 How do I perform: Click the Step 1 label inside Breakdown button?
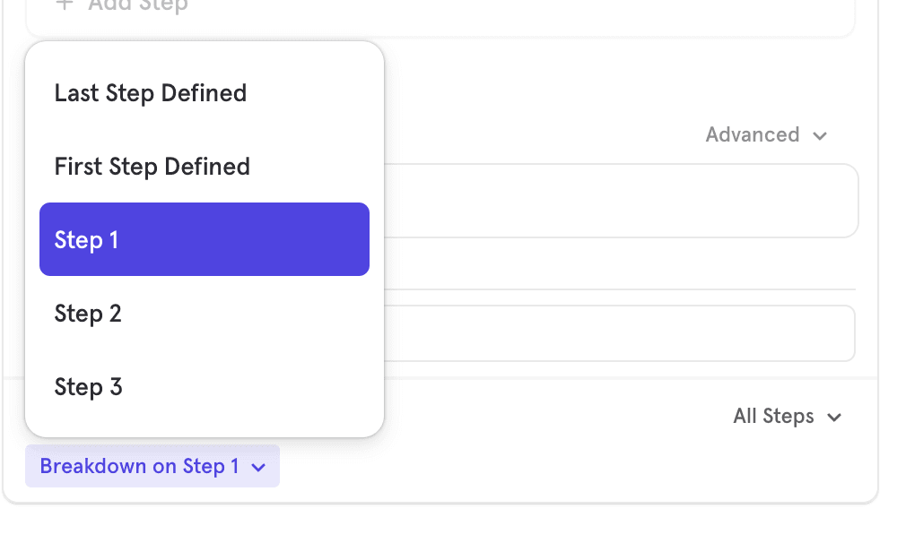212,466
